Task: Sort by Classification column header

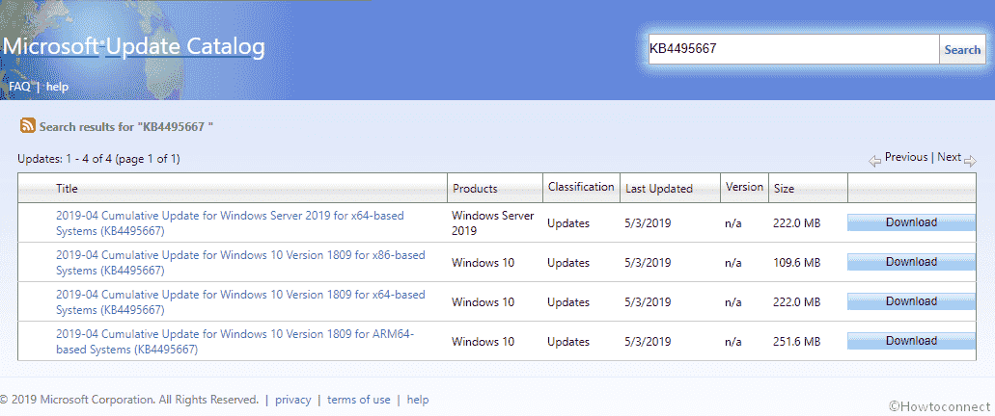Action: (x=581, y=187)
